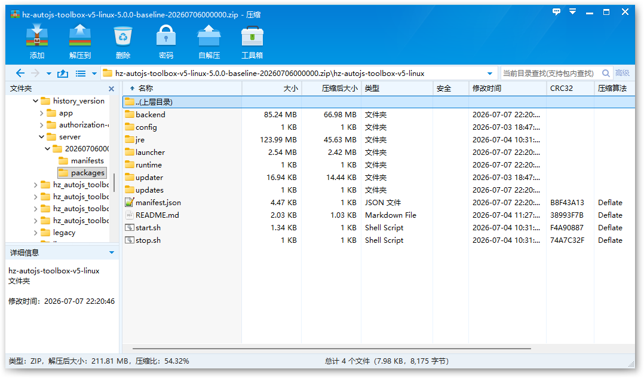This screenshot has height=378, width=644.
Task: Click CRC32 value B8F43A13
Action: (x=567, y=202)
